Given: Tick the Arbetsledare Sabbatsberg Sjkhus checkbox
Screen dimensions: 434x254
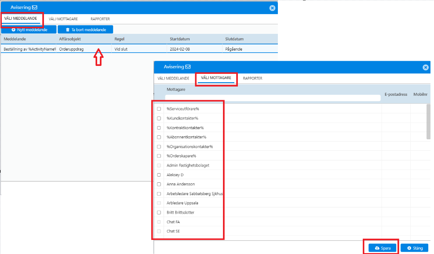Looking at the screenshot, I should (x=159, y=194).
